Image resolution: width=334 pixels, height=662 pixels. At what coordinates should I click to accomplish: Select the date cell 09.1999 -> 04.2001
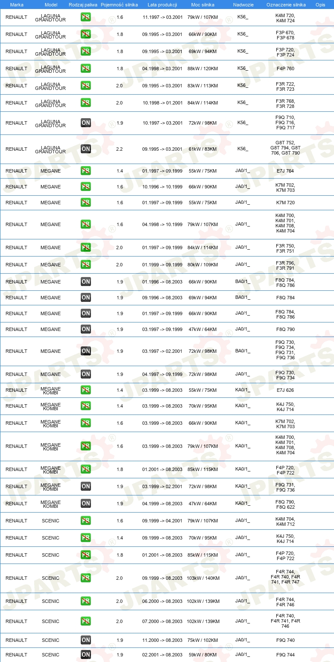[162, 521]
